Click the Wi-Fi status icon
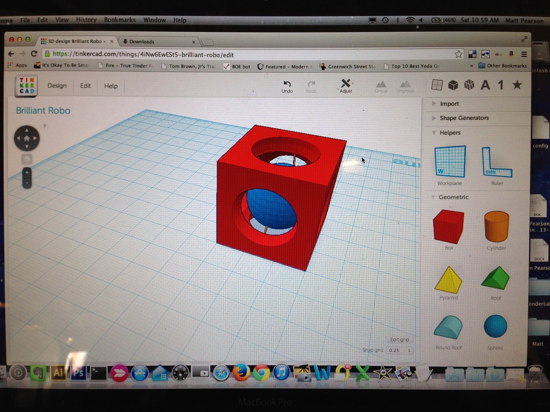The height and width of the screenshot is (412, 550). tap(410, 20)
